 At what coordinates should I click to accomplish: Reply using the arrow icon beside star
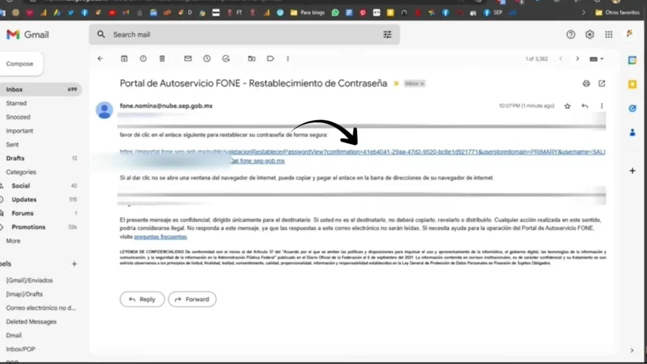584,106
